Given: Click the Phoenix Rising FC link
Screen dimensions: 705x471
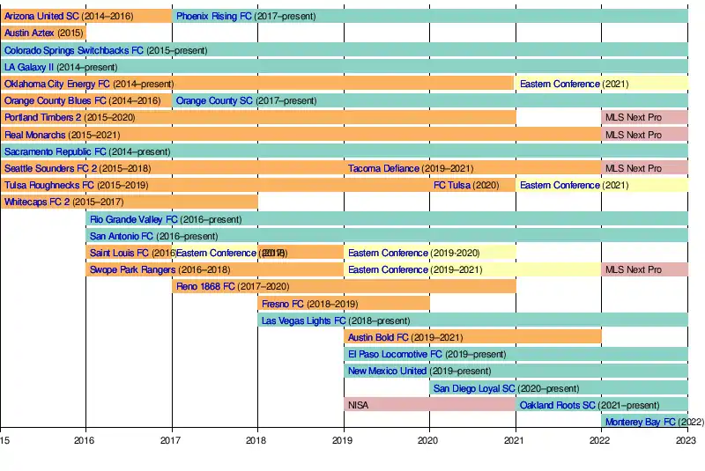Looking at the screenshot, I should (214, 16).
